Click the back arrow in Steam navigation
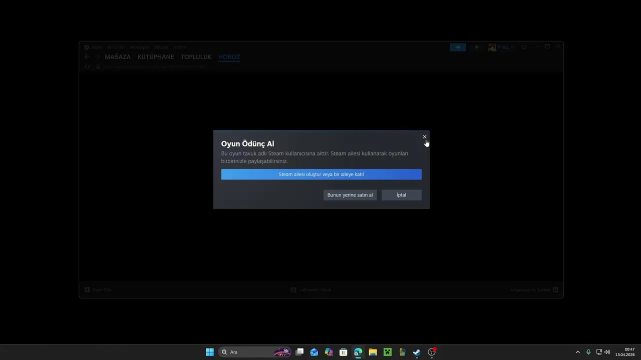The image size is (641, 360). coord(87,57)
